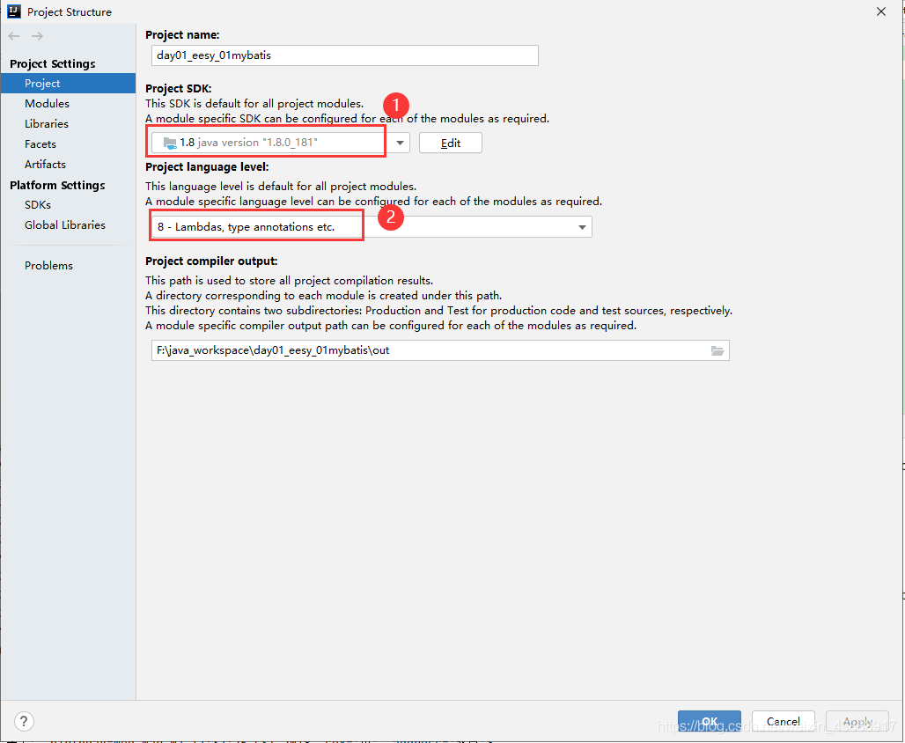Select Project in the settings list

click(68, 83)
